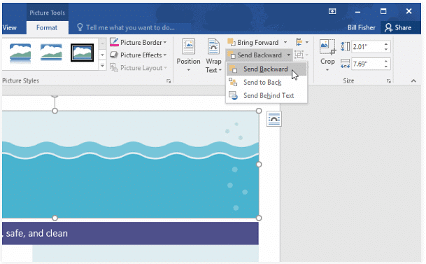Image resolution: width=426 pixels, height=264 pixels.
Task: Open the Size dialog launcher
Action: coord(389,81)
